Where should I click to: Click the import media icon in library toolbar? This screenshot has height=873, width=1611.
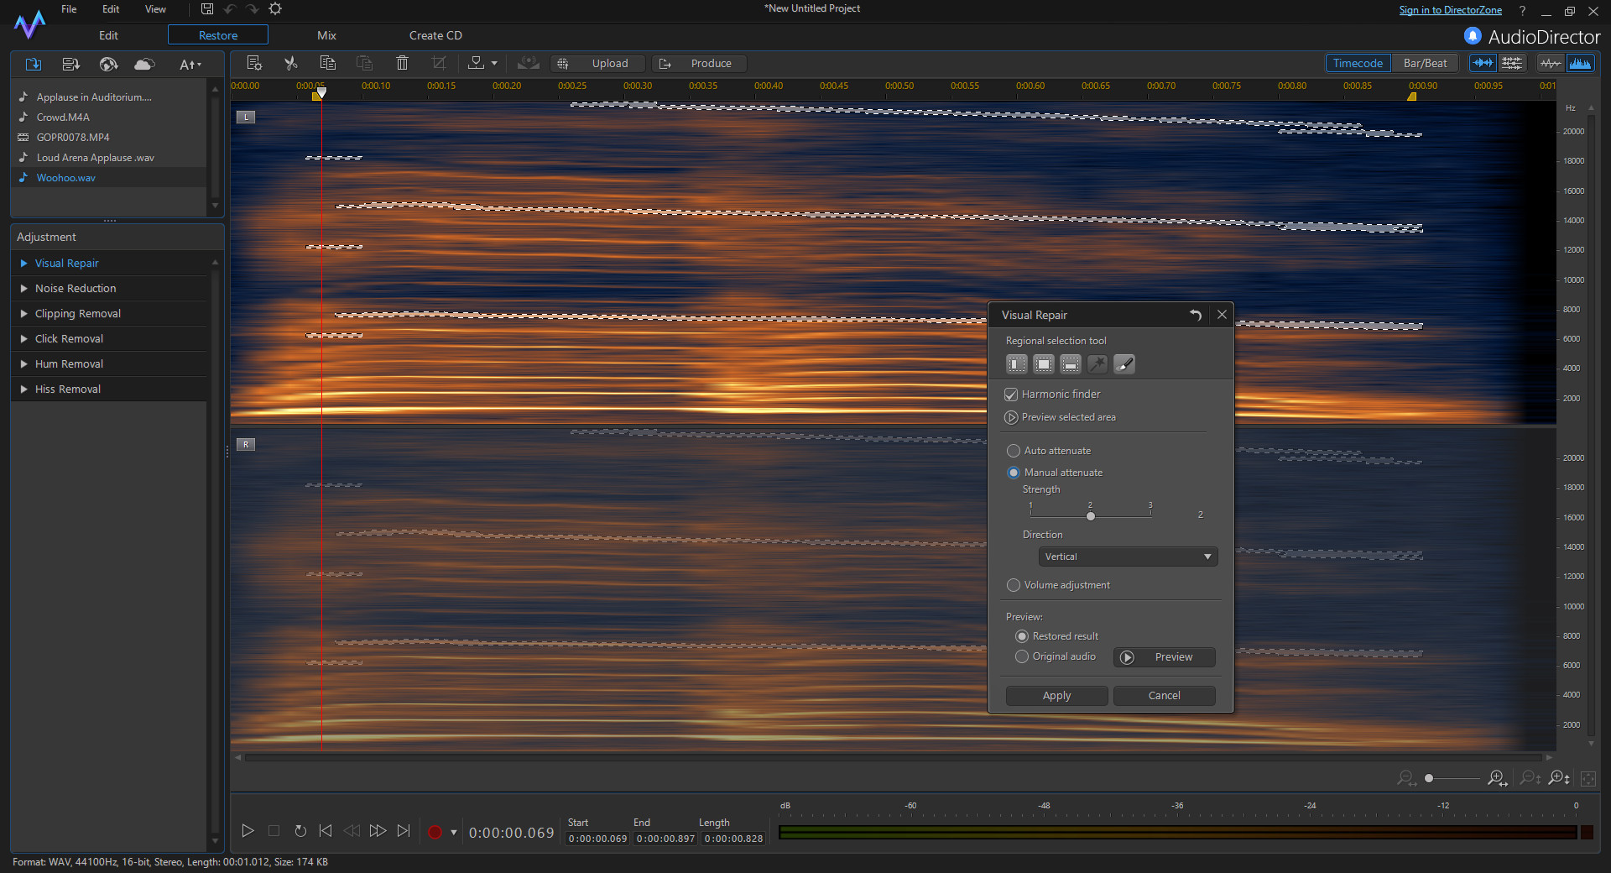coord(34,64)
